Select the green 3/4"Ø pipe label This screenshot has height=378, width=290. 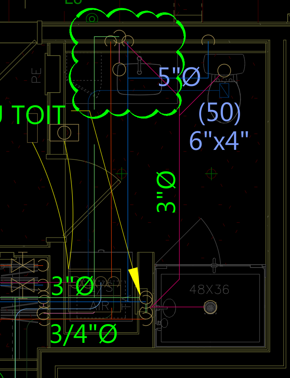point(83,334)
